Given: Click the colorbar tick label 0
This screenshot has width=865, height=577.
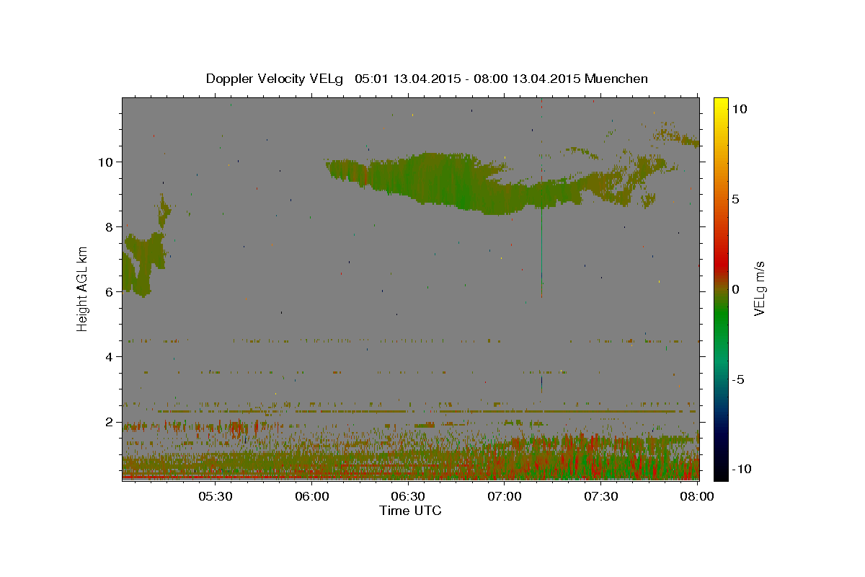Looking at the screenshot, I should point(735,289).
